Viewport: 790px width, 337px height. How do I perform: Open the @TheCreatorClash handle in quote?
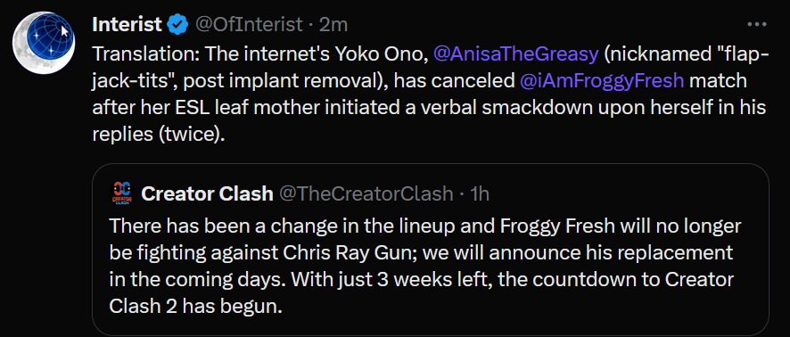click(366, 194)
